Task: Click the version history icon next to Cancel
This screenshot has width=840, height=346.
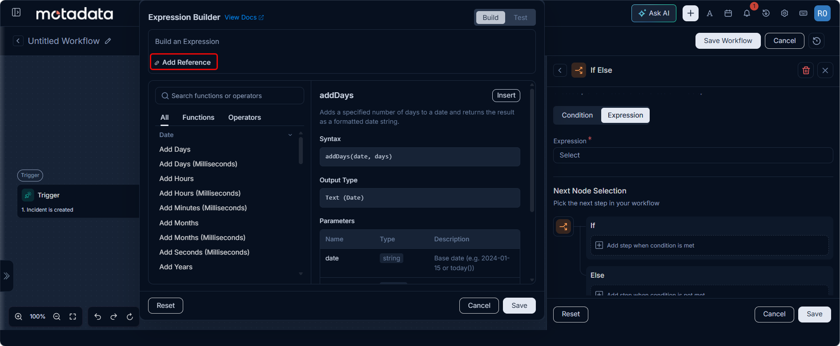Action: [x=816, y=41]
